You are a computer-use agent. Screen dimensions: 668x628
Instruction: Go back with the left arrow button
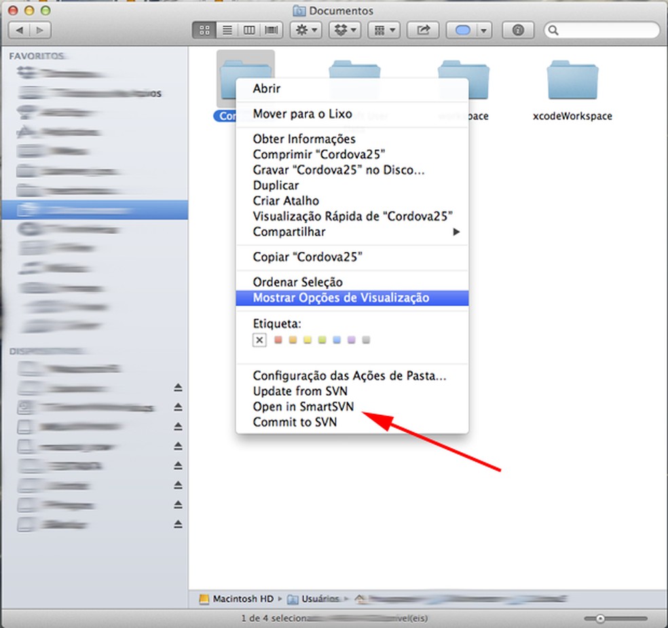[x=19, y=31]
